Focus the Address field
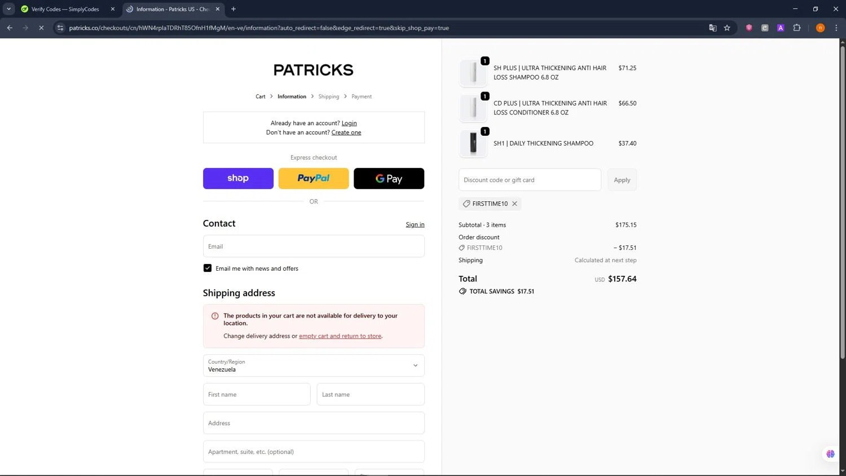This screenshot has width=846, height=476. tap(314, 423)
